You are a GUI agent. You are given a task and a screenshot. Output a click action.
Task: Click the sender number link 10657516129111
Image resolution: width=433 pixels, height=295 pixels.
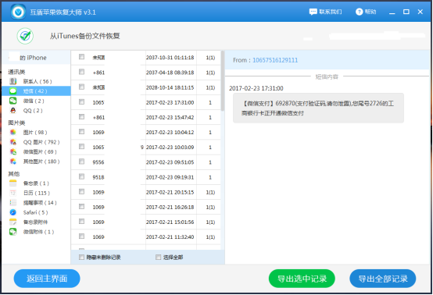275,60
